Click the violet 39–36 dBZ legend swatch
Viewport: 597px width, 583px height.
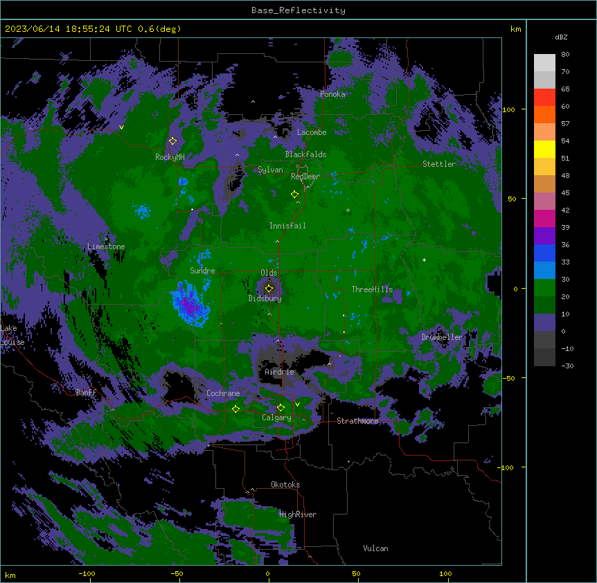tap(544, 236)
